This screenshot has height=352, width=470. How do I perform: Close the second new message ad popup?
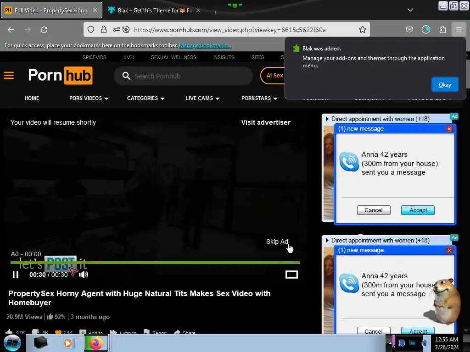pos(449,250)
